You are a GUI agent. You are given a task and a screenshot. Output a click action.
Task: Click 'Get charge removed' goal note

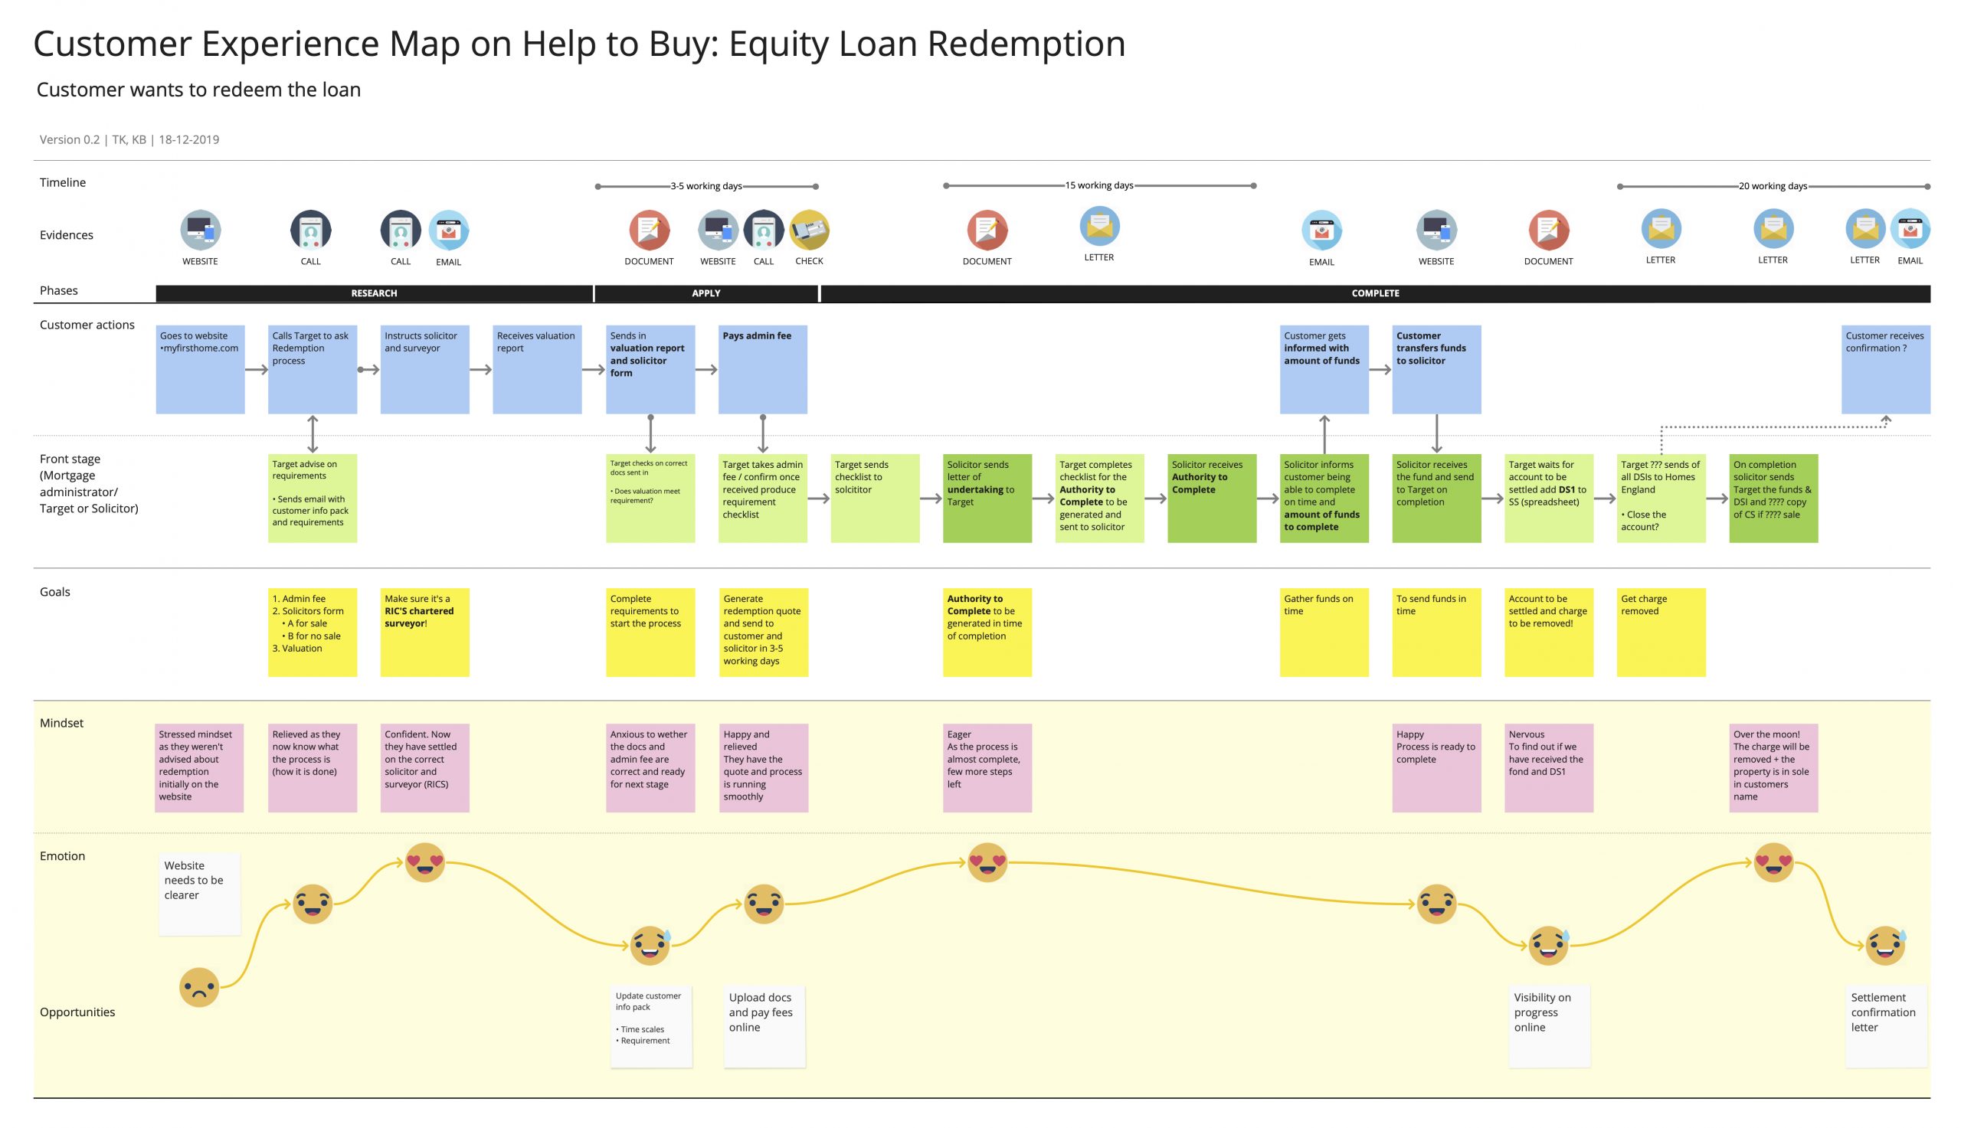1661,633
